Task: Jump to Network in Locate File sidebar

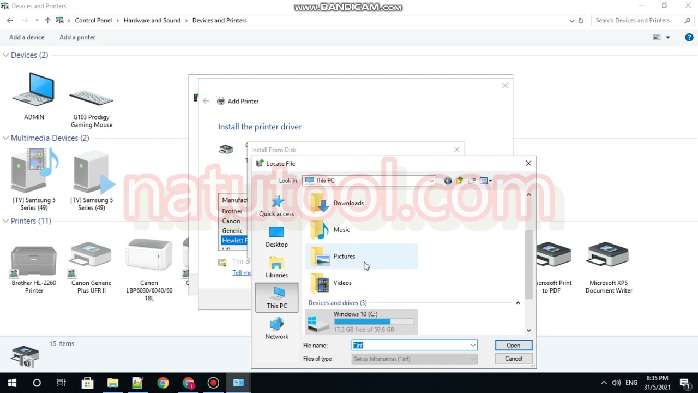Action: point(276,329)
